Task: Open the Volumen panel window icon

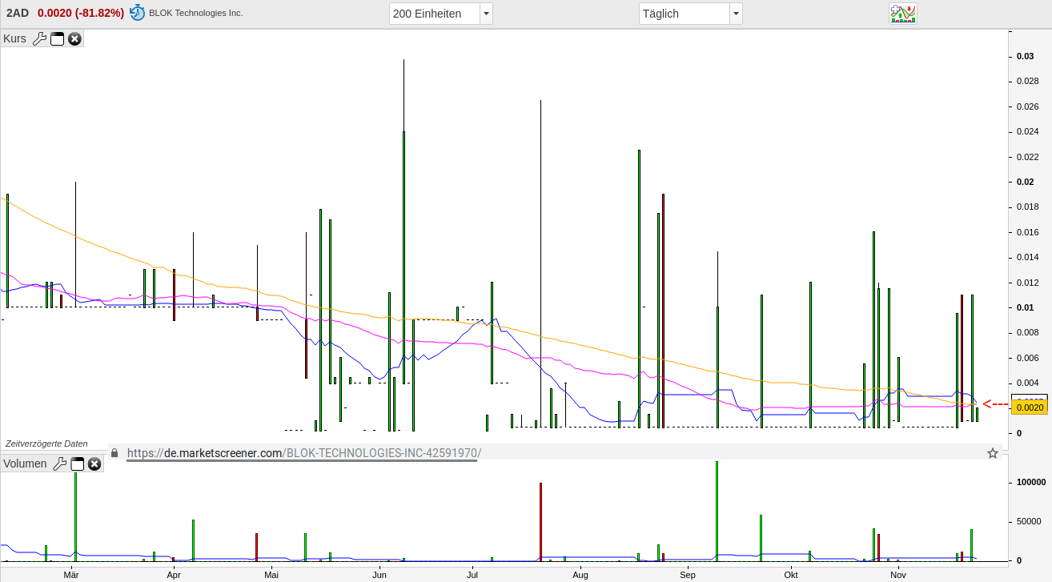Action: click(77, 464)
